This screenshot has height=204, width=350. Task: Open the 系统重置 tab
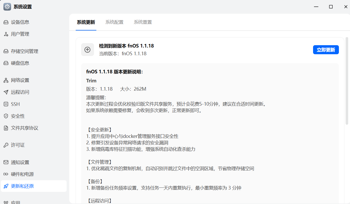click(143, 22)
